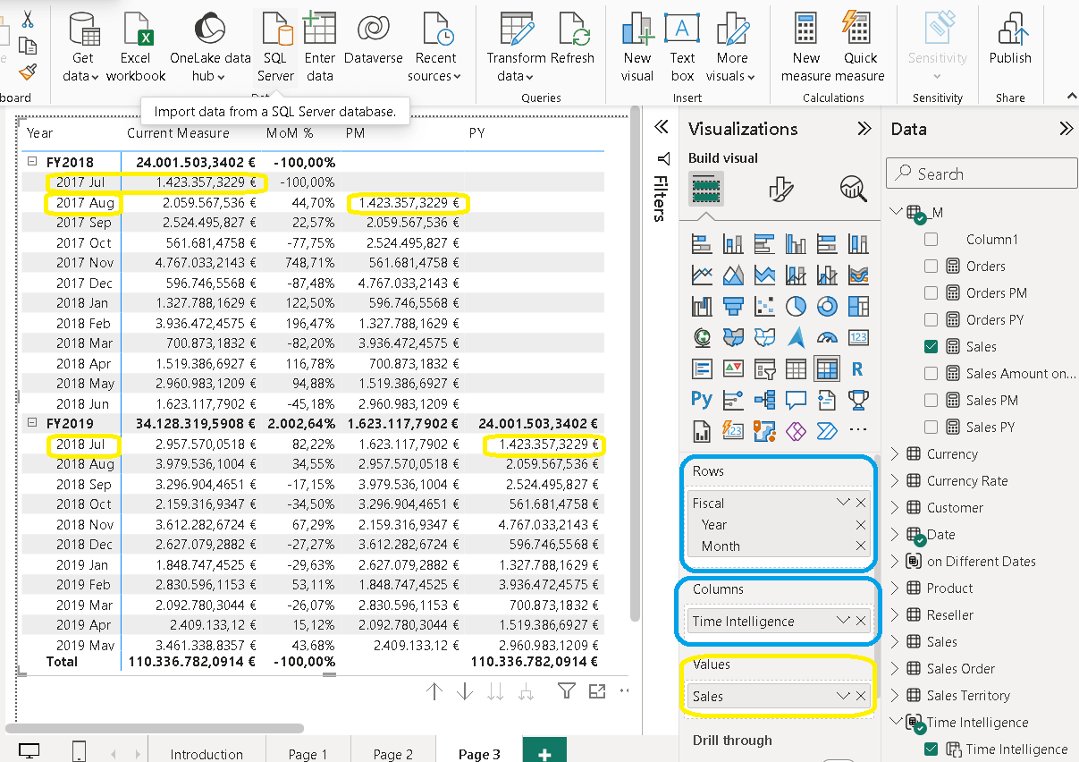The height and width of the screenshot is (762, 1079).
Task: Switch to the Page 1 tab
Action: coord(308,754)
